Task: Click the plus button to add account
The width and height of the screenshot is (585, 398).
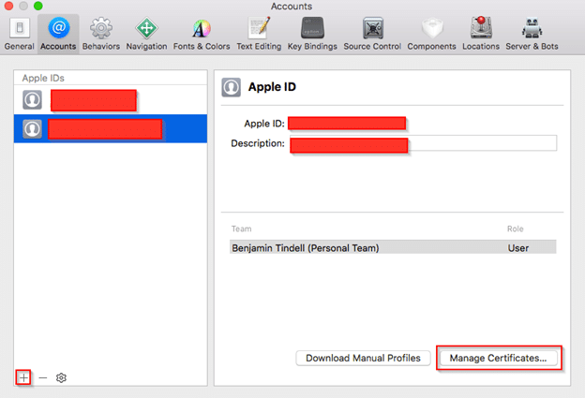Action: coord(23,377)
